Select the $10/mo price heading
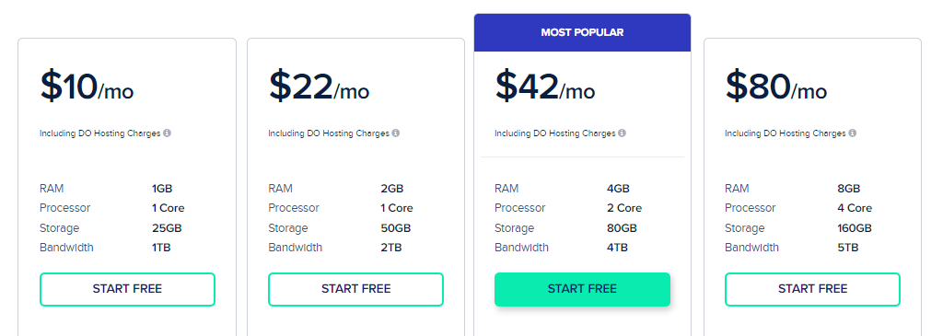Screen dimensions: 943x336 pos(87,87)
